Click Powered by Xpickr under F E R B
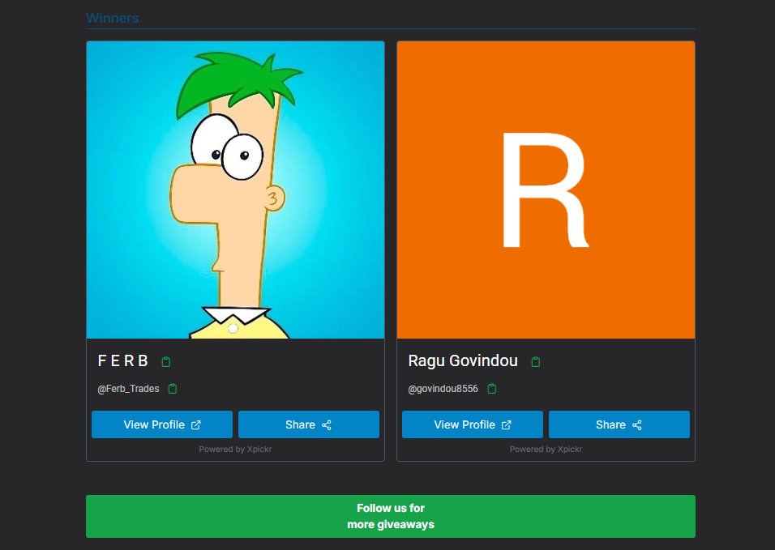 (235, 450)
